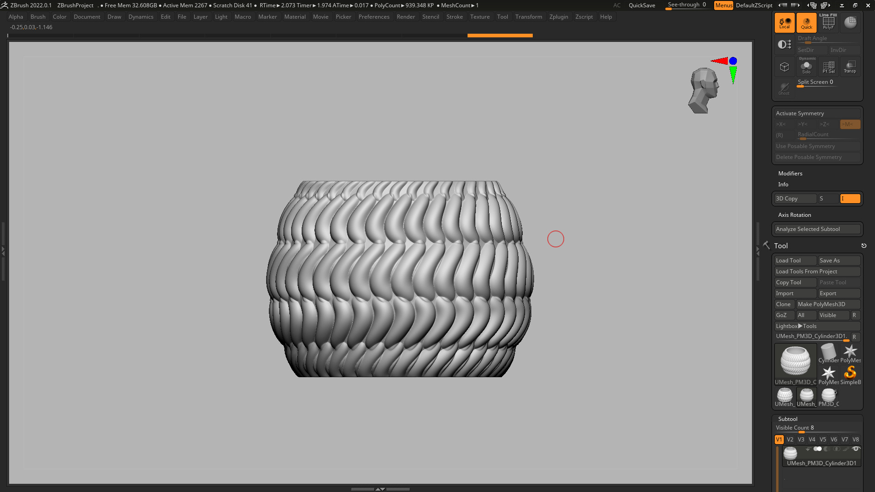Click the subtool arrow folder icon
875x492 pixels.
click(808, 449)
